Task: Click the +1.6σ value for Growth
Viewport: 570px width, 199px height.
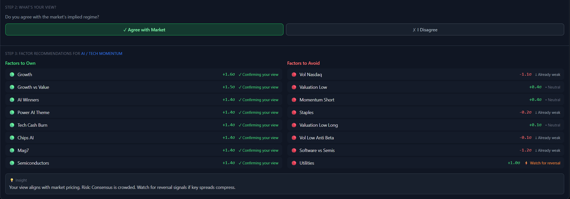Action: click(x=229, y=75)
